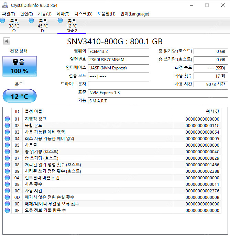Click status orb of attribute 0C 사용 시간
230x236 pixels.
pos(7,191)
